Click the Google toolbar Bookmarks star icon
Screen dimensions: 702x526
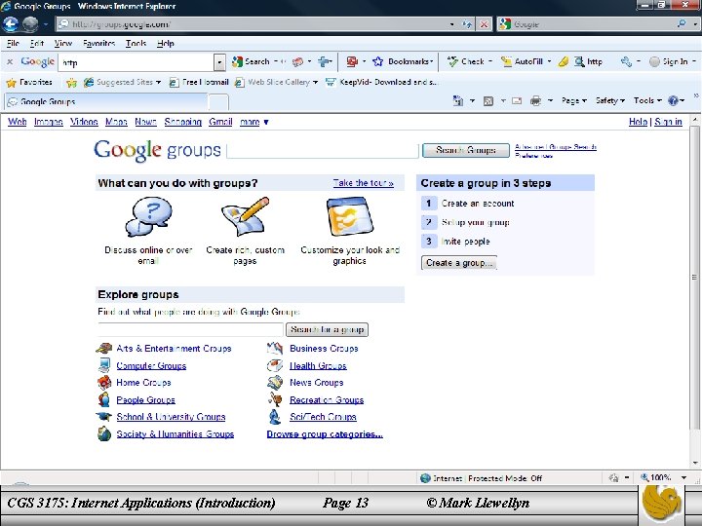point(378,61)
